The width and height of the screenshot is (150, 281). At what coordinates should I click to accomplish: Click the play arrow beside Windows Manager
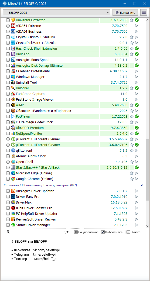pyautogui.click(x=137, y=77)
